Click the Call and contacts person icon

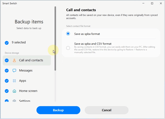[x=14, y=60]
